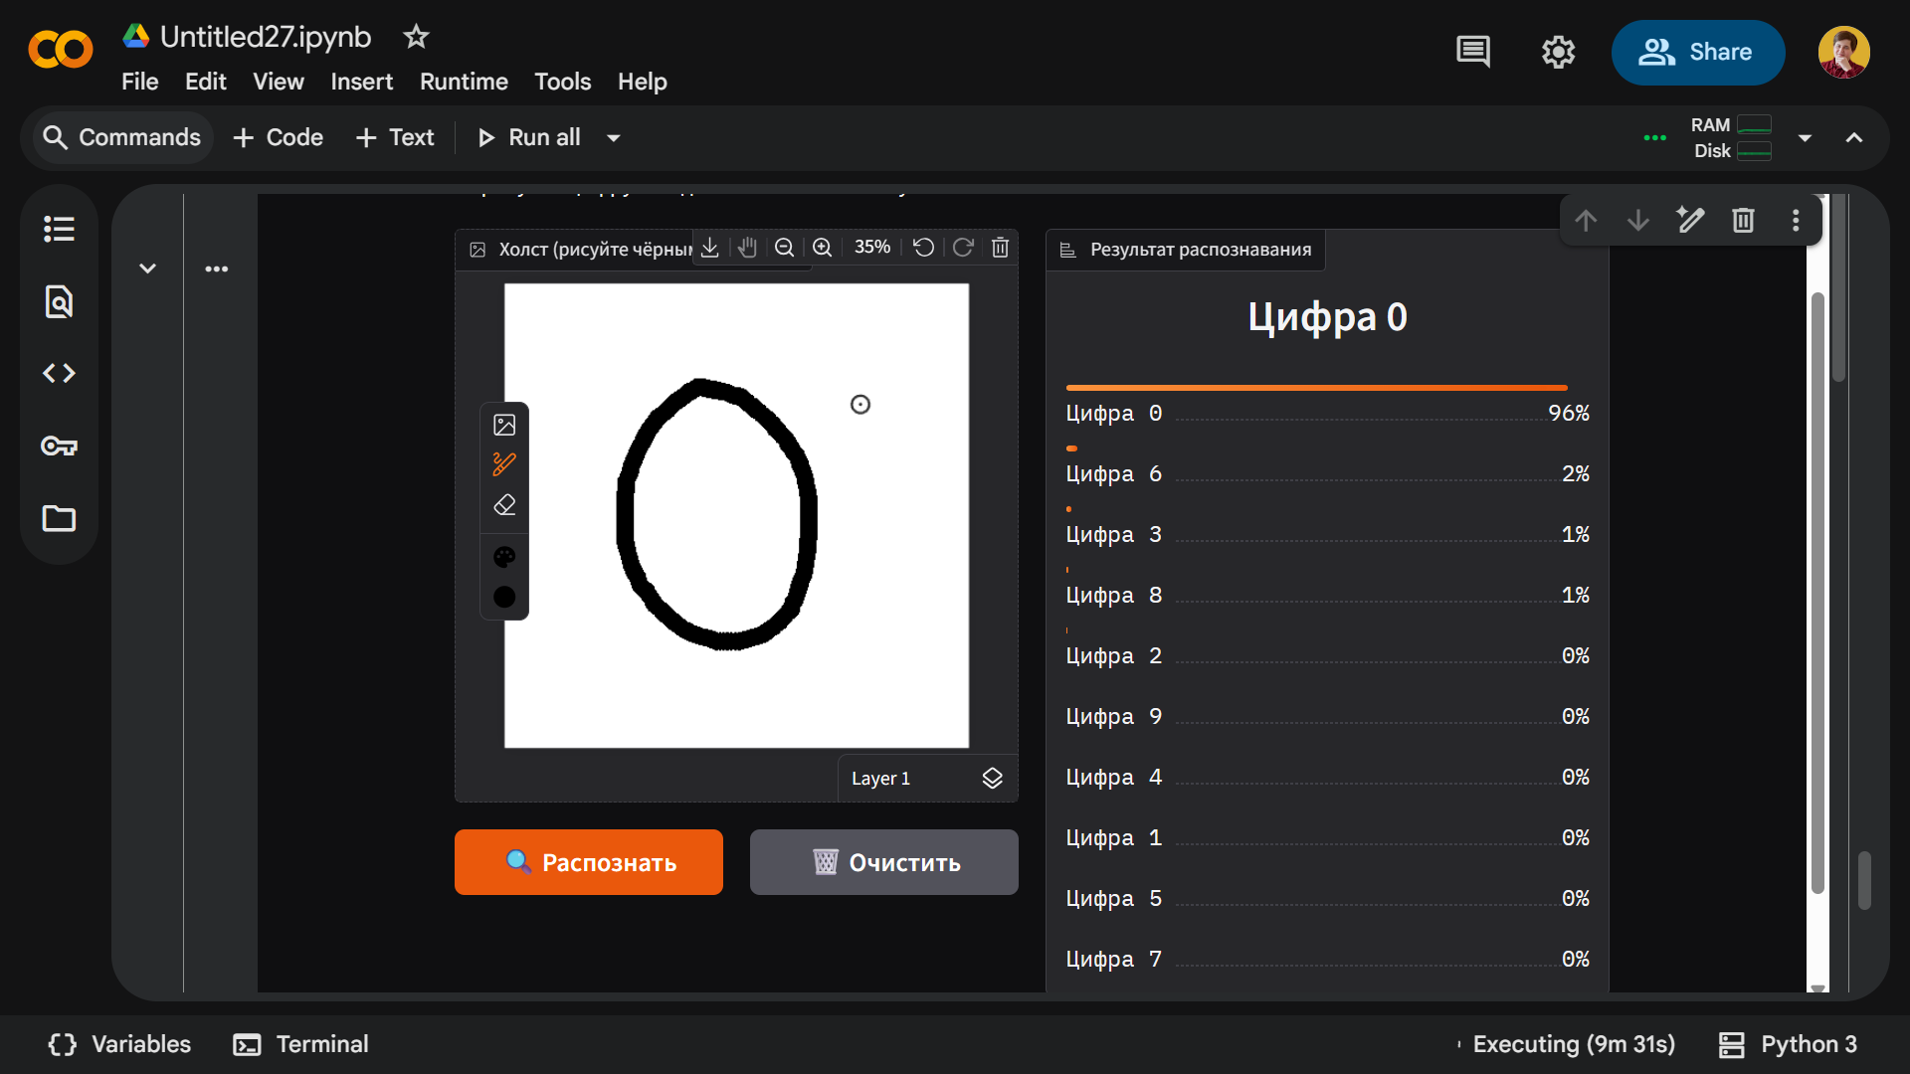Image resolution: width=1910 pixels, height=1074 pixels.
Task: Open the Files folder sidebar
Action: click(x=59, y=518)
